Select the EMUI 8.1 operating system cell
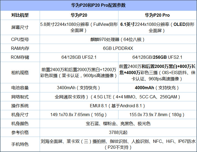197x152 pixels. click(x=118, y=106)
